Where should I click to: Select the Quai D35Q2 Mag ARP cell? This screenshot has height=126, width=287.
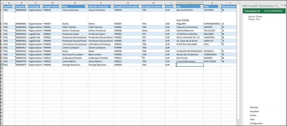coord(190,18)
